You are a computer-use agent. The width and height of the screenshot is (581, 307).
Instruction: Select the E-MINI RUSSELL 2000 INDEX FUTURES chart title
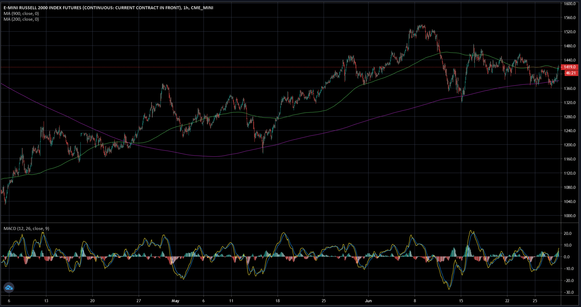click(108, 8)
